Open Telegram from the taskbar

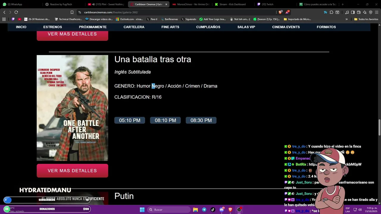(204, 210)
